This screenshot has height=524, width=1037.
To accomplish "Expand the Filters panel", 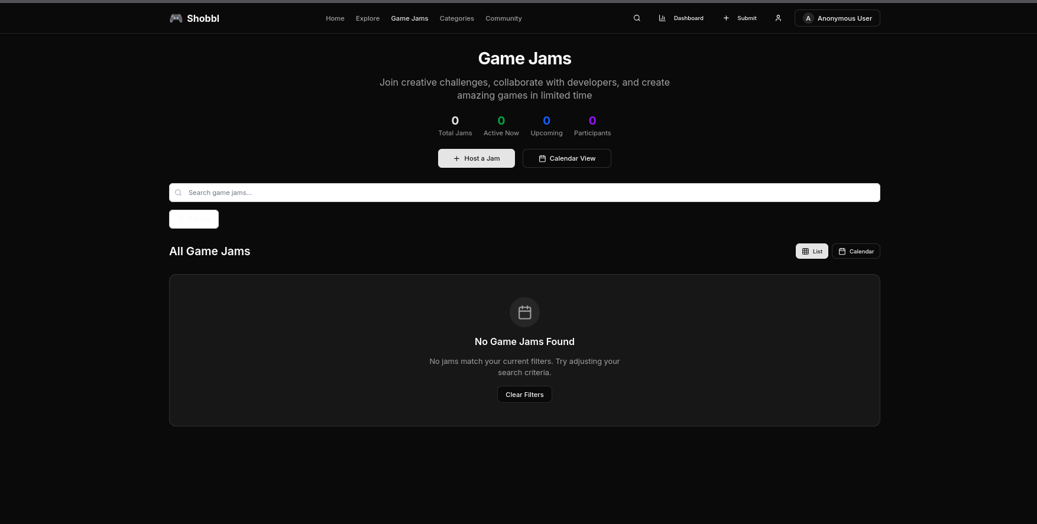I will [x=194, y=219].
